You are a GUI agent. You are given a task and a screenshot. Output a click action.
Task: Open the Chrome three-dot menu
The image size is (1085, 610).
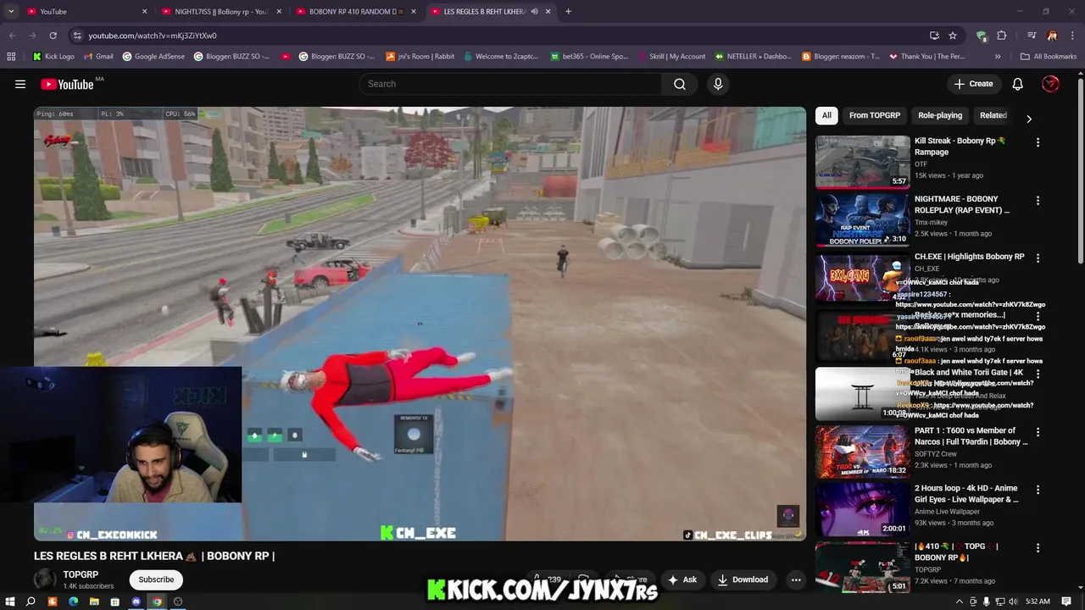[1072, 36]
